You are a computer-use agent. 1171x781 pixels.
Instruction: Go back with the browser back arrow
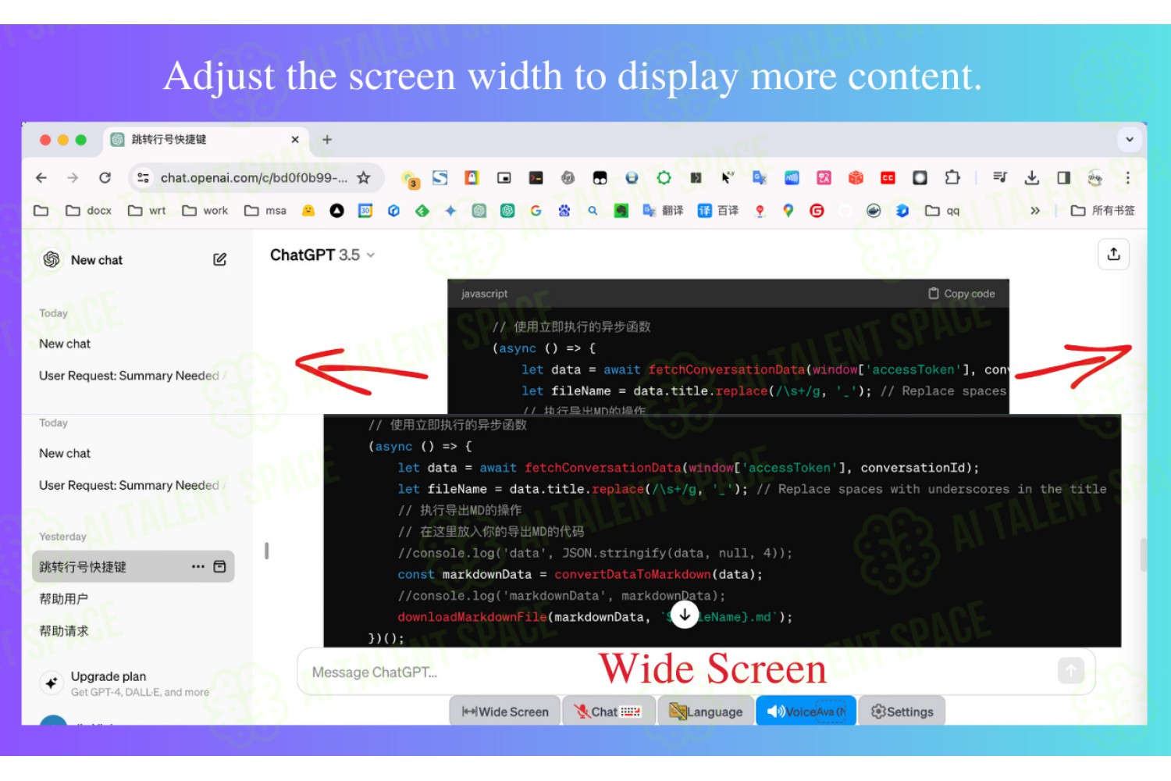click(x=41, y=178)
